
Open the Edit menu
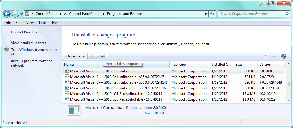[19, 23]
